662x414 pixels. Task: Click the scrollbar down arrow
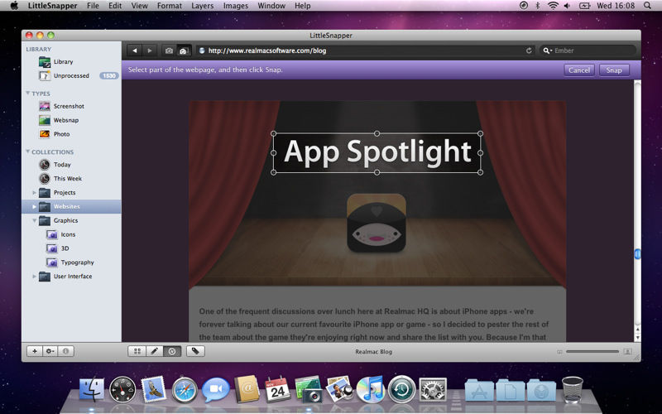tap(637, 338)
